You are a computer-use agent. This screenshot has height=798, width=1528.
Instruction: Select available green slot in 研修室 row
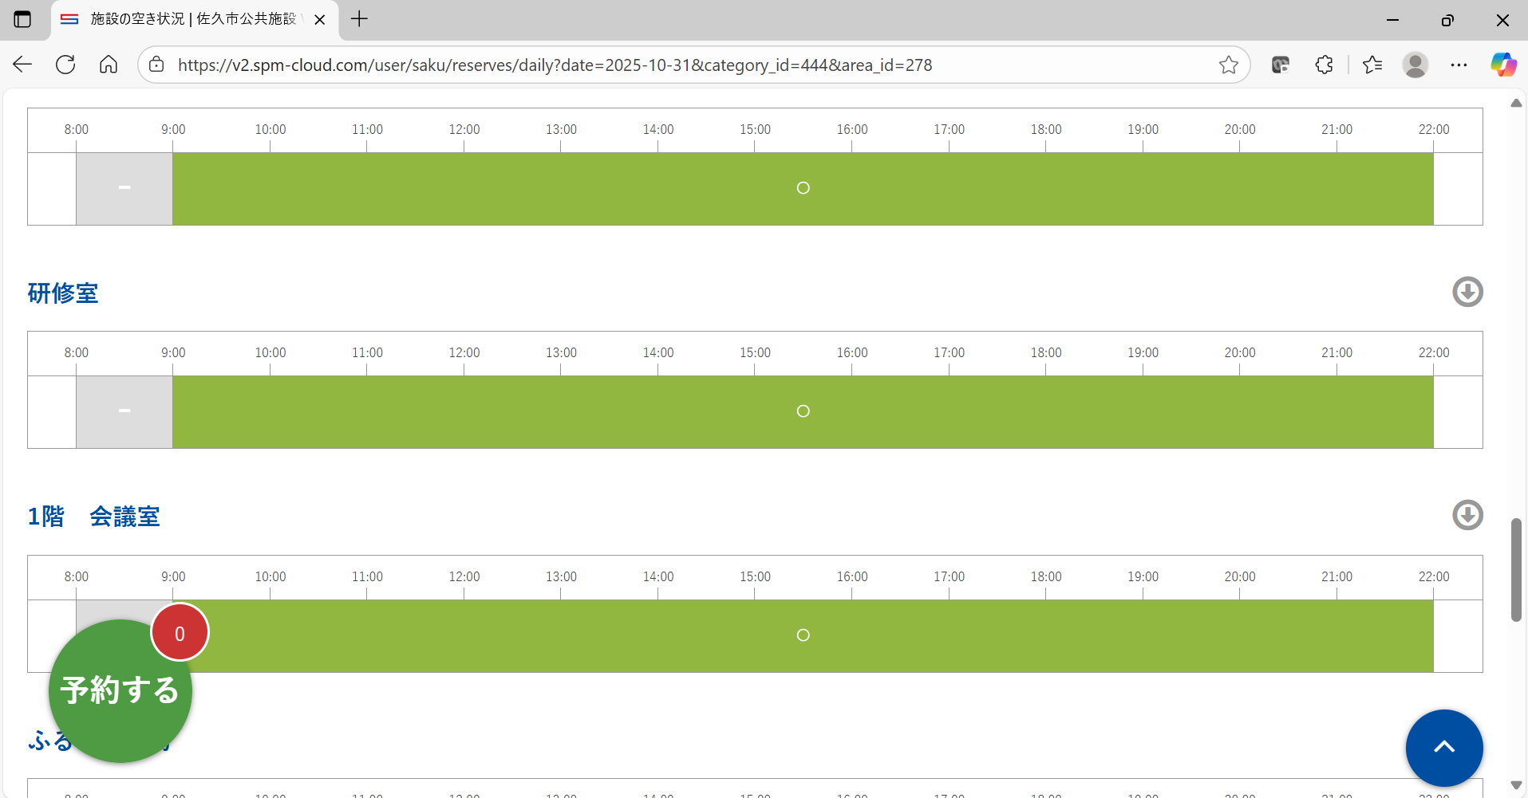coord(803,411)
